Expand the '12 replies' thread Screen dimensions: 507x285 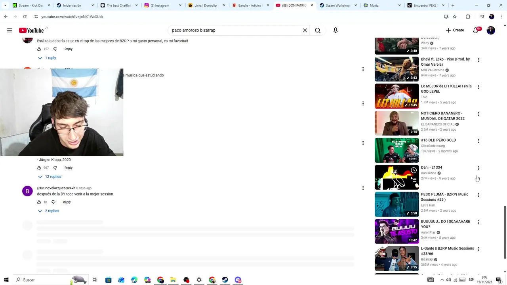pos(50,177)
